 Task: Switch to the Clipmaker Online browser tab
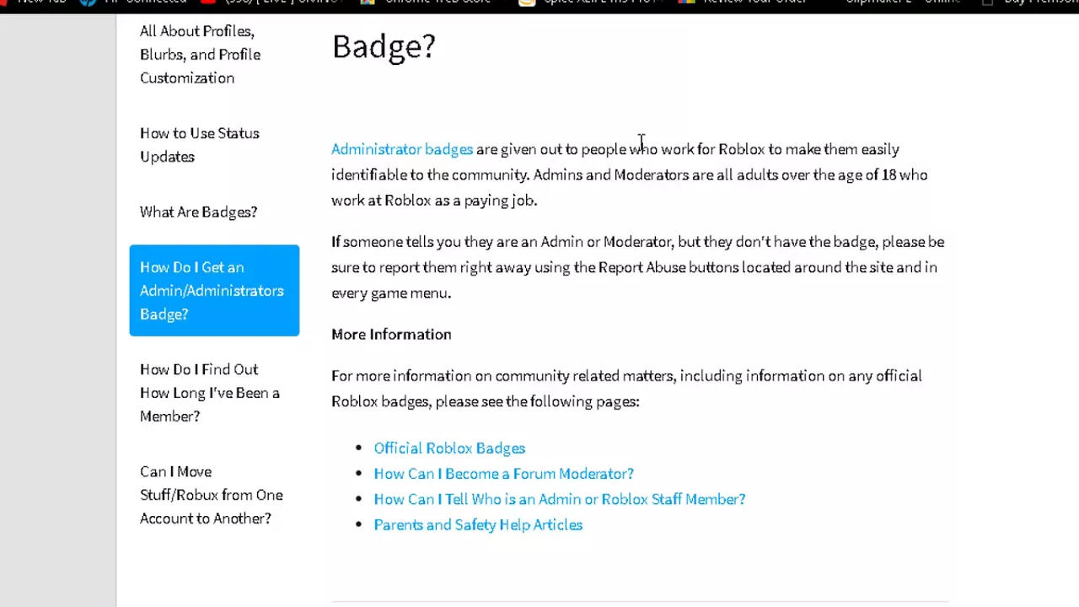pos(903,3)
